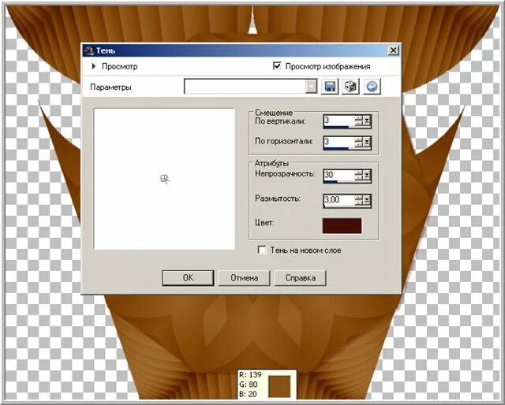Screen dimensions: 505x405
Task: Expand the Просмотр disclosure triangle
Action: point(94,66)
